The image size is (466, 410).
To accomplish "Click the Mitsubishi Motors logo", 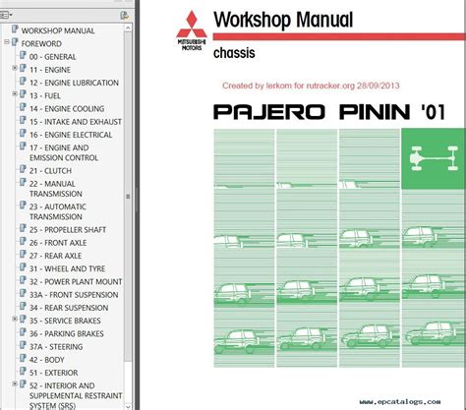I will 192,30.
